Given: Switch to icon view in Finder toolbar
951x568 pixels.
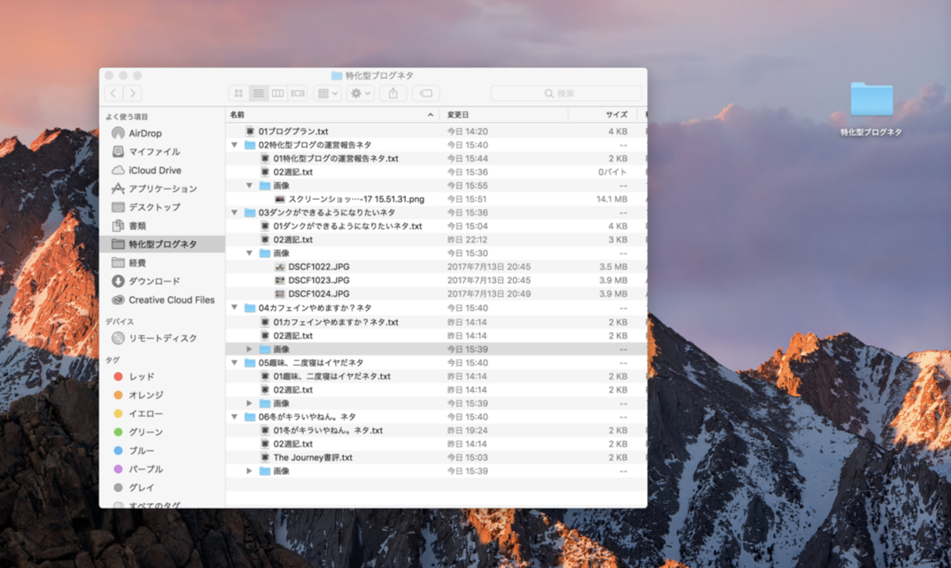Looking at the screenshot, I should pyautogui.click(x=238, y=94).
